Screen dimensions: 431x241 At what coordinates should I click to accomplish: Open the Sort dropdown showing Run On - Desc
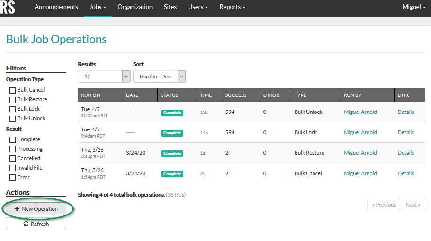pyautogui.click(x=160, y=77)
